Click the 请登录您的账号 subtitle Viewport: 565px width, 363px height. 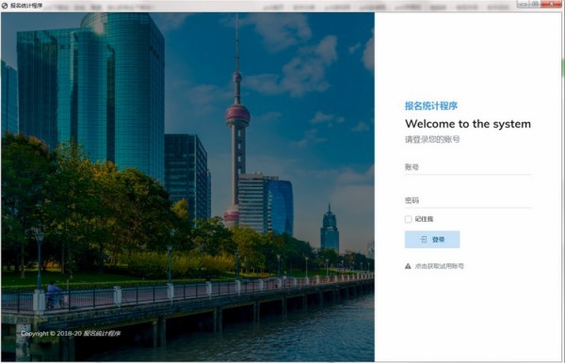[432, 139]
